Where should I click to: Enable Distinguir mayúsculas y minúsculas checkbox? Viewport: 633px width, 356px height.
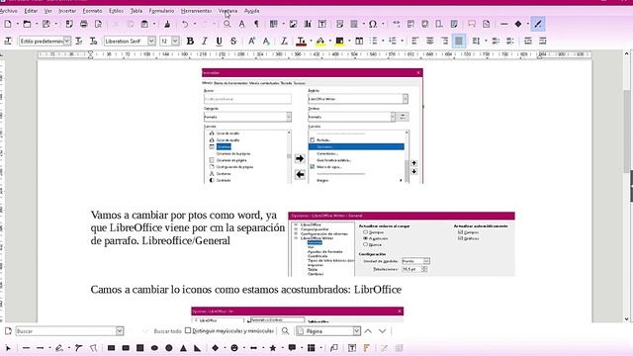[x=188, y=330]
